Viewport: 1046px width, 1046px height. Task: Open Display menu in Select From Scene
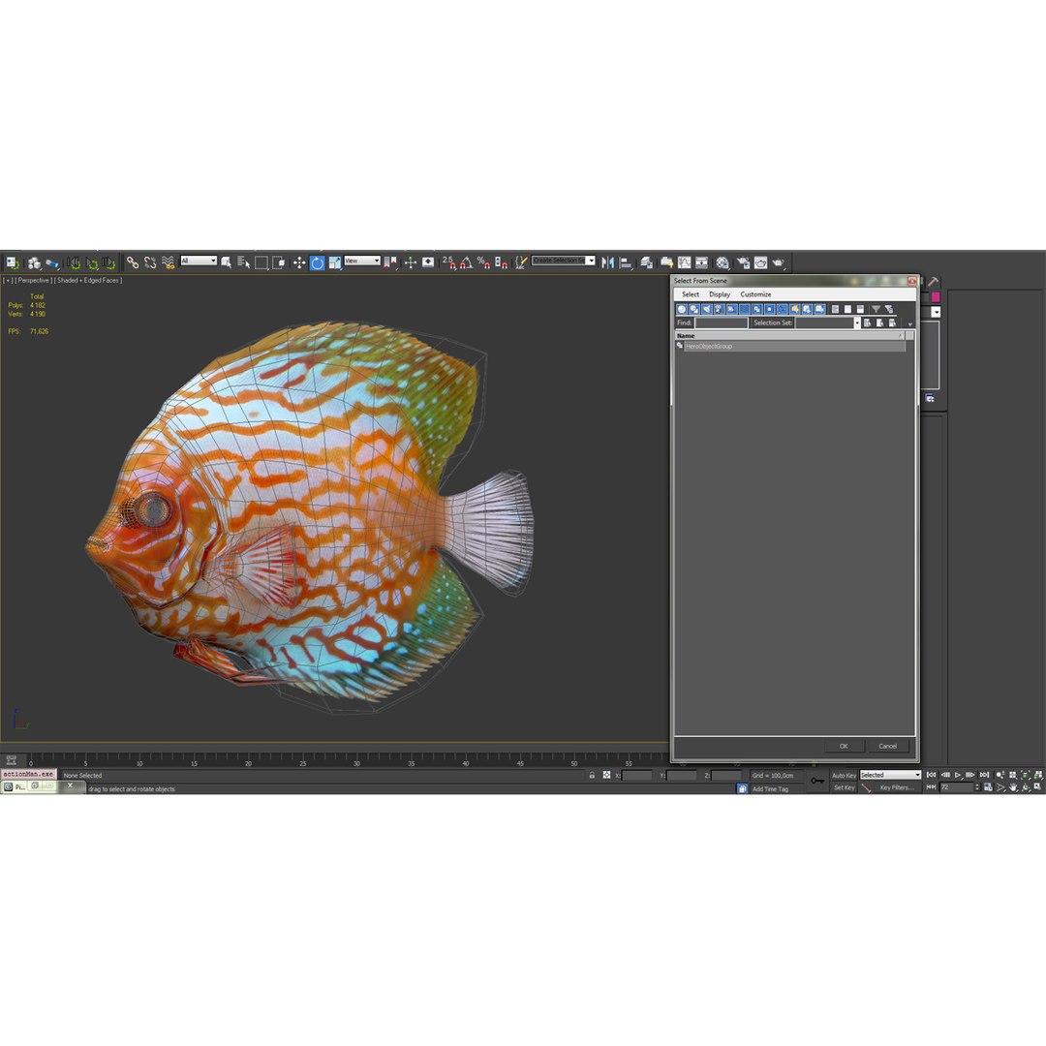coord(719,294)
